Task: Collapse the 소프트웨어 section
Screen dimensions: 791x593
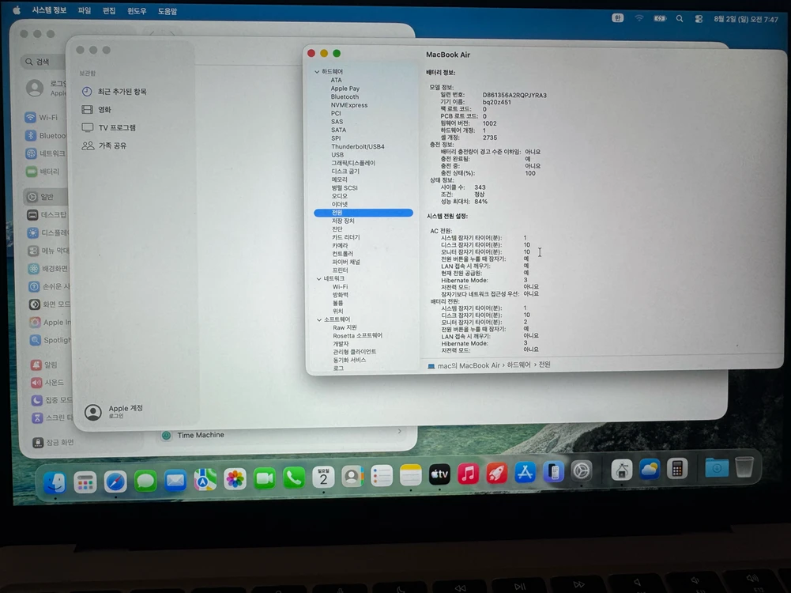Action: [318, 319]
